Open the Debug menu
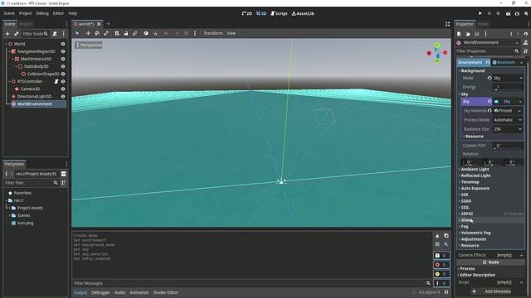The height and width of the screenshot is (298, 531). (x=42, y=13)
